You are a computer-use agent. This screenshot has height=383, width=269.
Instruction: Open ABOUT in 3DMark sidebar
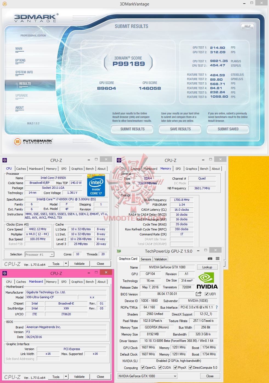pyautogui.click(x=19, y=108)
